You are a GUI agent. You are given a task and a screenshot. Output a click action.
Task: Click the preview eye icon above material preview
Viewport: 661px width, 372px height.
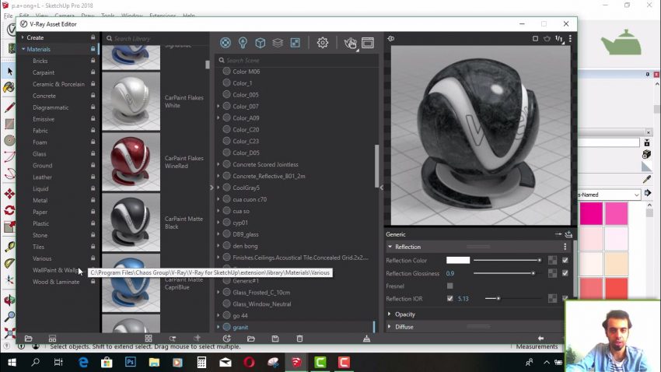[391, 38]
